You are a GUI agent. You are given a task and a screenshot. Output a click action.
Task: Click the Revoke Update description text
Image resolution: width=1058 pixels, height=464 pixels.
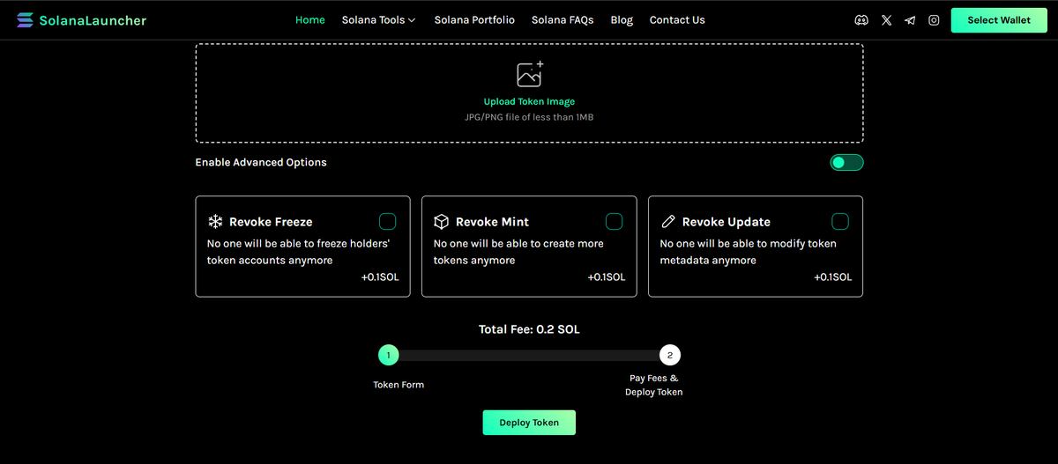(x=749, y=252)
